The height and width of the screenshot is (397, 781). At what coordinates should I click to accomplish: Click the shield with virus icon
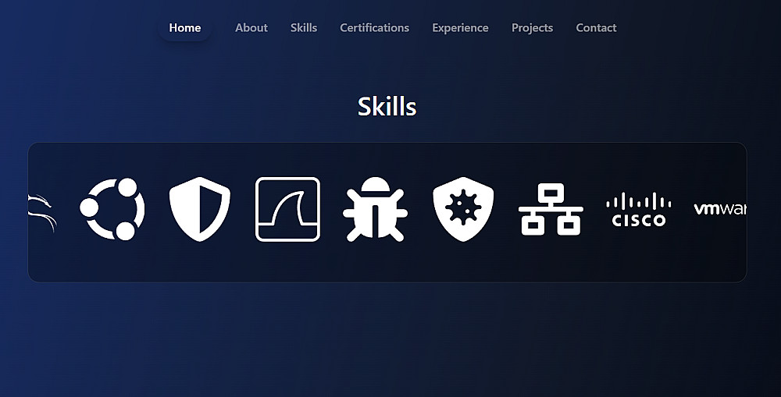(463, 210)
